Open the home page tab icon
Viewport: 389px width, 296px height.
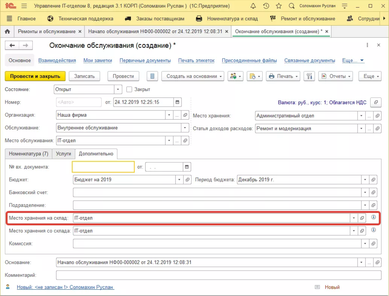click(7, 31)
